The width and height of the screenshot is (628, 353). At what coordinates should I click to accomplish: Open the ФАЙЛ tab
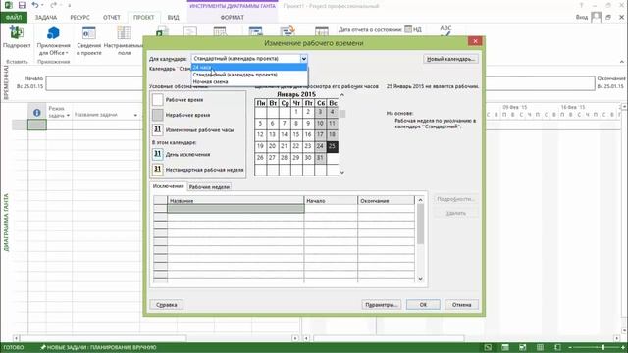14,18
